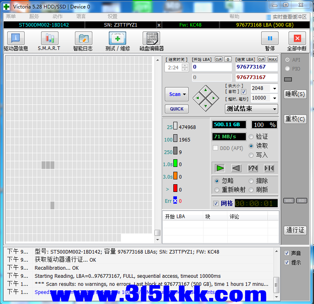
Task: Open the menu (菜单) menu
Action: click(x=10, y=17)
